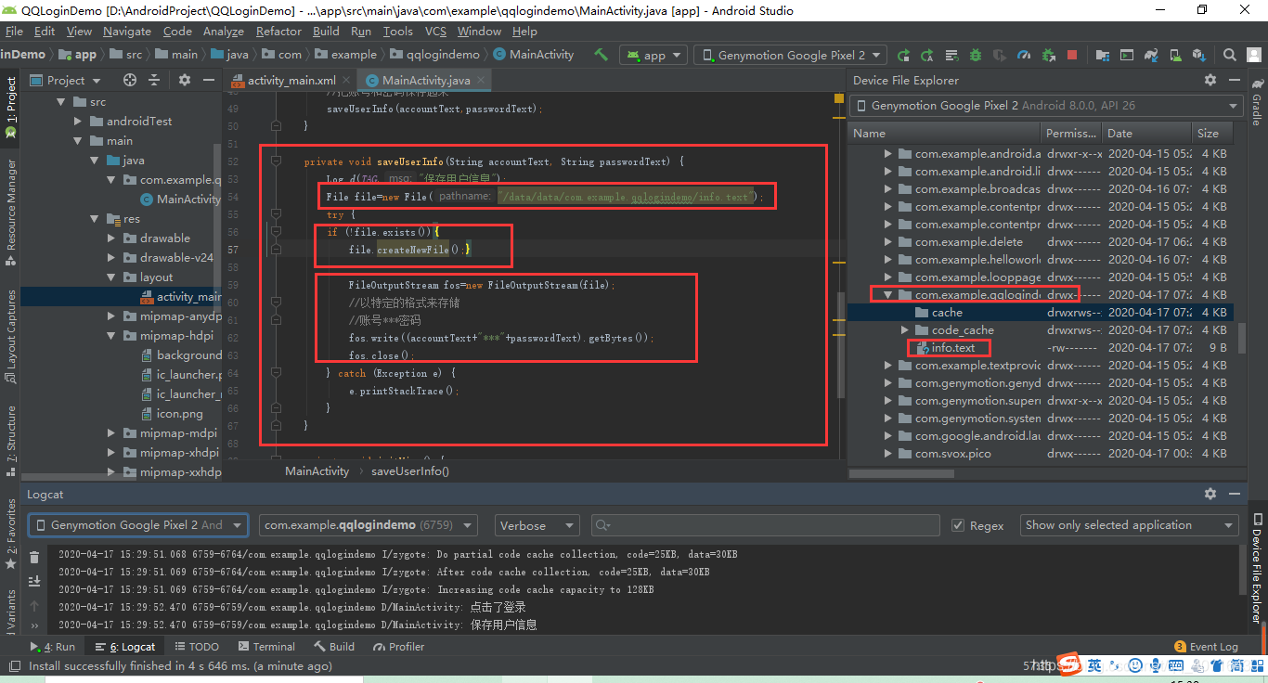
Task: Click Apply Changes and Restart Activity icon
Action: pyautogui.click(x=927, y=55)
